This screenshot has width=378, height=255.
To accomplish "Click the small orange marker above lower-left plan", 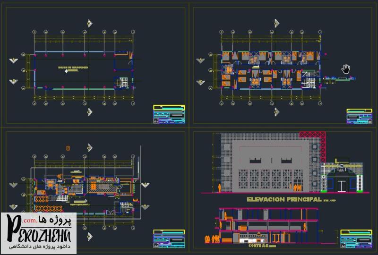I will [x=68, y=148].
